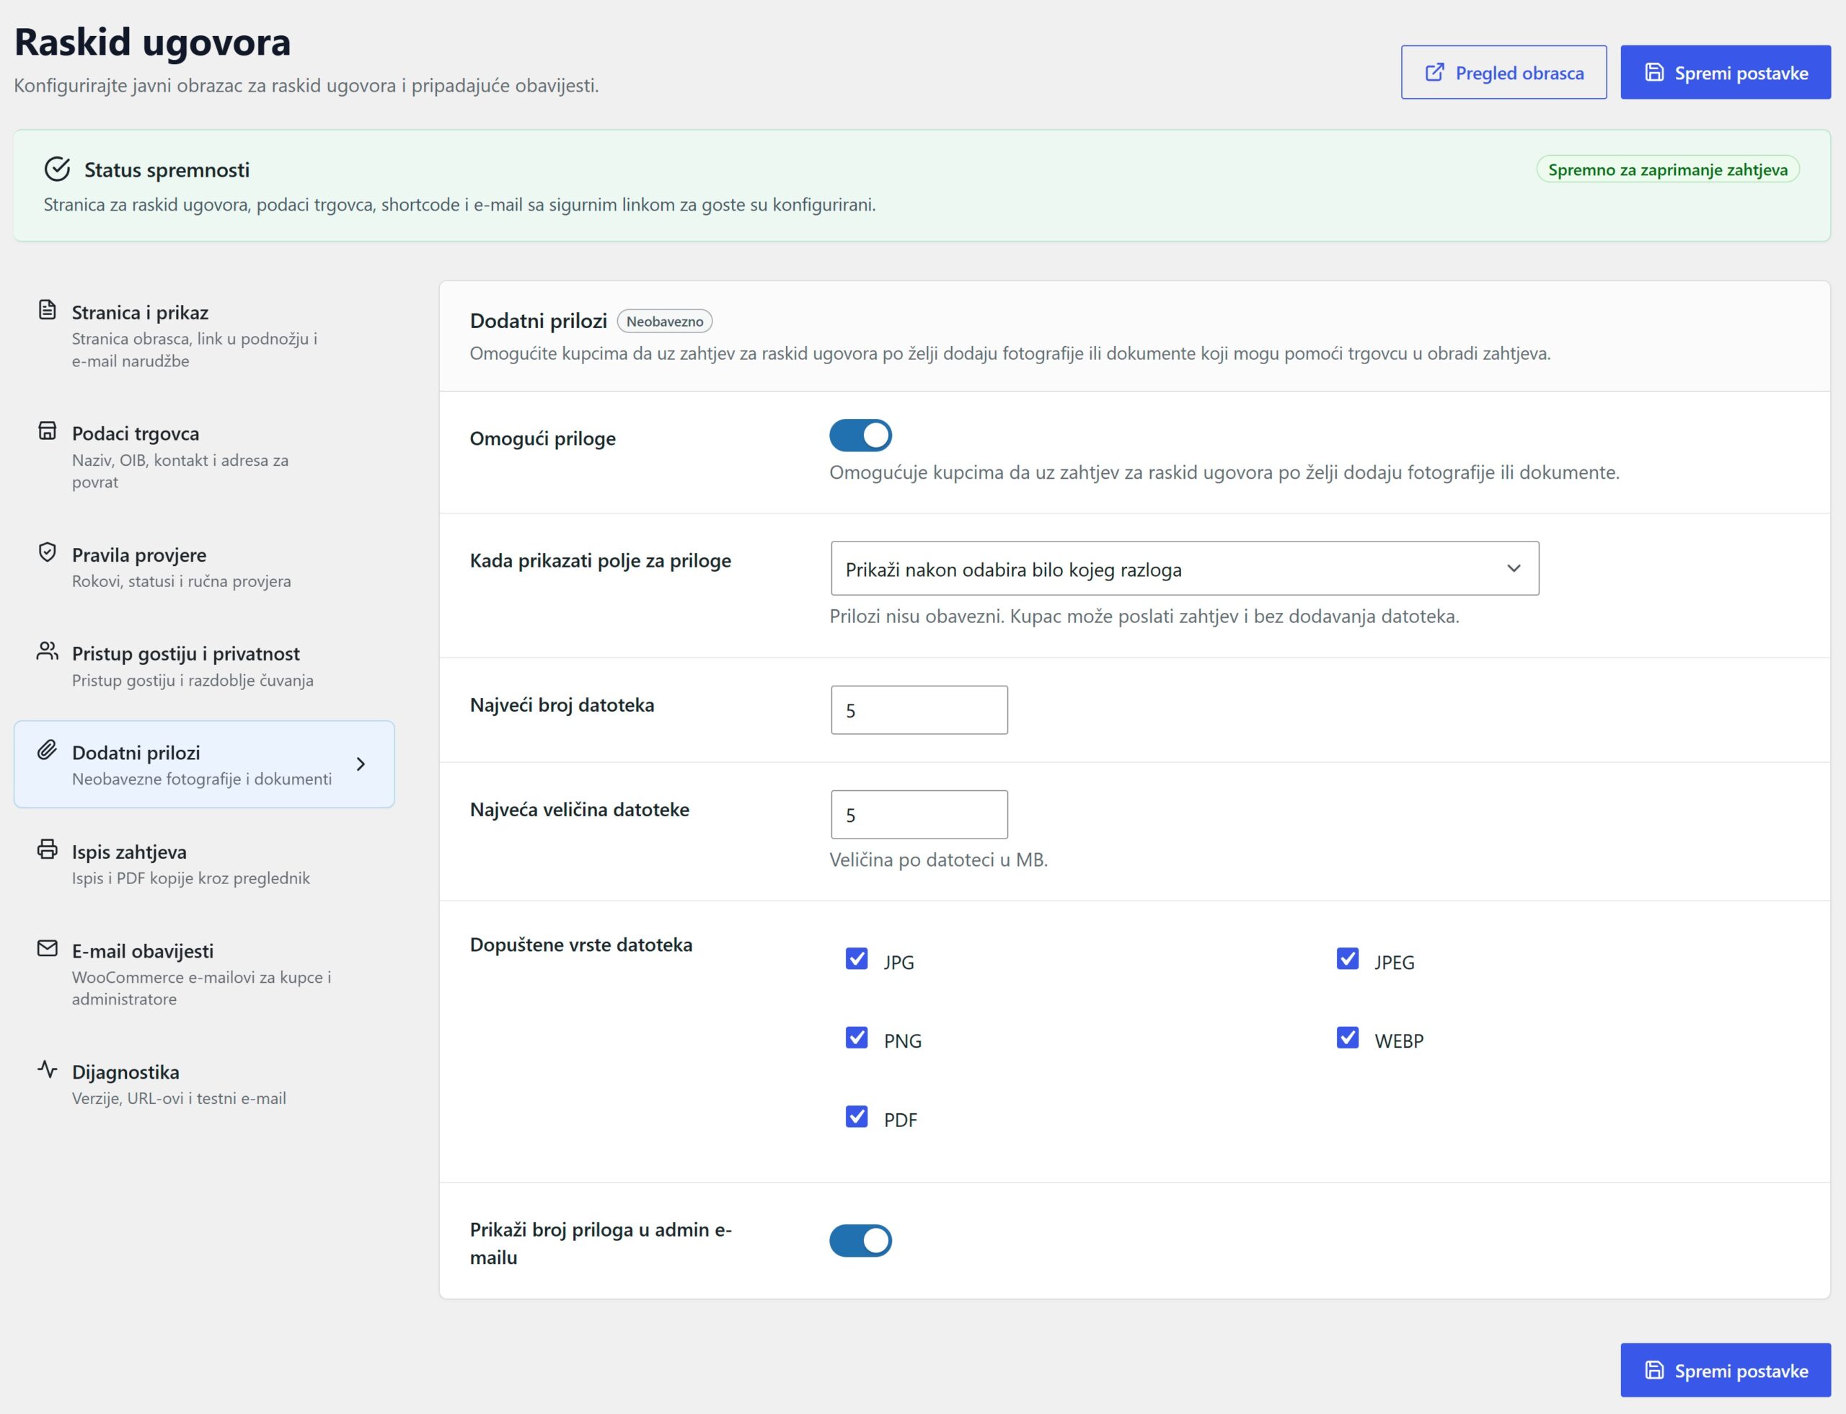Click the chevron arrow on Dodatni prilozi item
The height and width of the screenshot is (1414, 1846).
(361, 764)
